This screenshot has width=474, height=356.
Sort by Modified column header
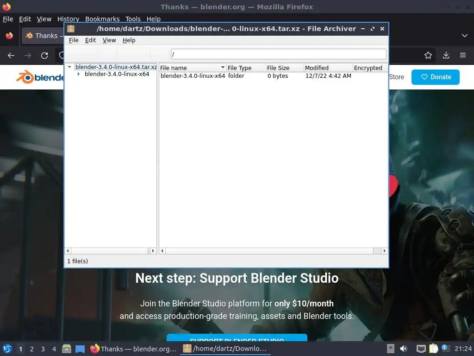tap(328, 68)
